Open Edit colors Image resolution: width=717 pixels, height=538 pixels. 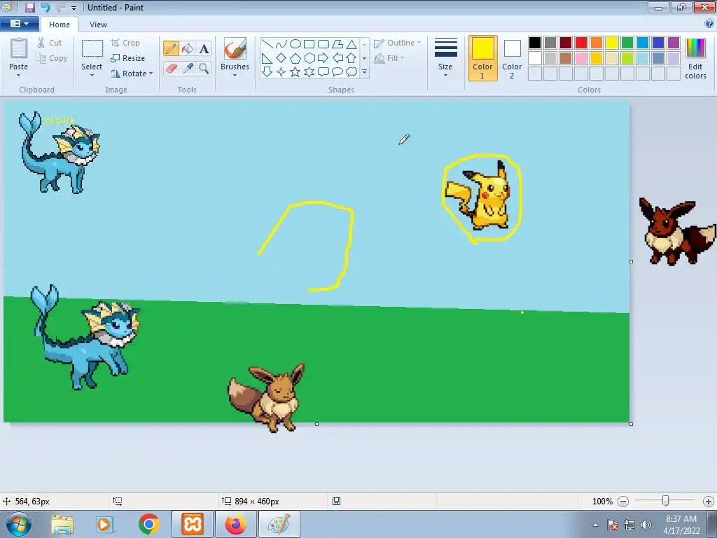695,59
